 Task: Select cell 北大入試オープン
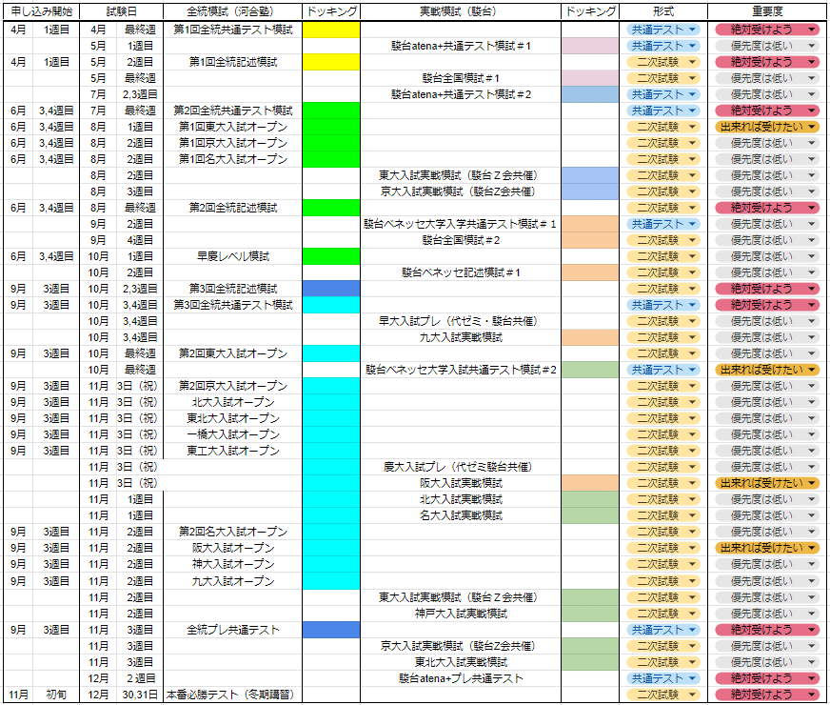click(x=233, y=402)
